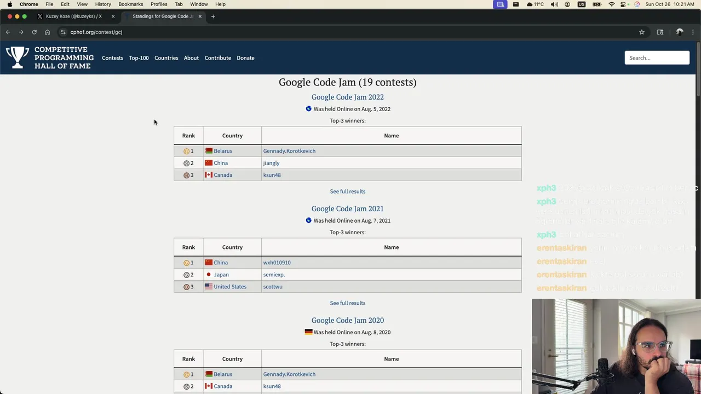The width and height of the screenshot is (701, 394).
Task: Bookmark this page with the star icon
Action: pos(642,32)
